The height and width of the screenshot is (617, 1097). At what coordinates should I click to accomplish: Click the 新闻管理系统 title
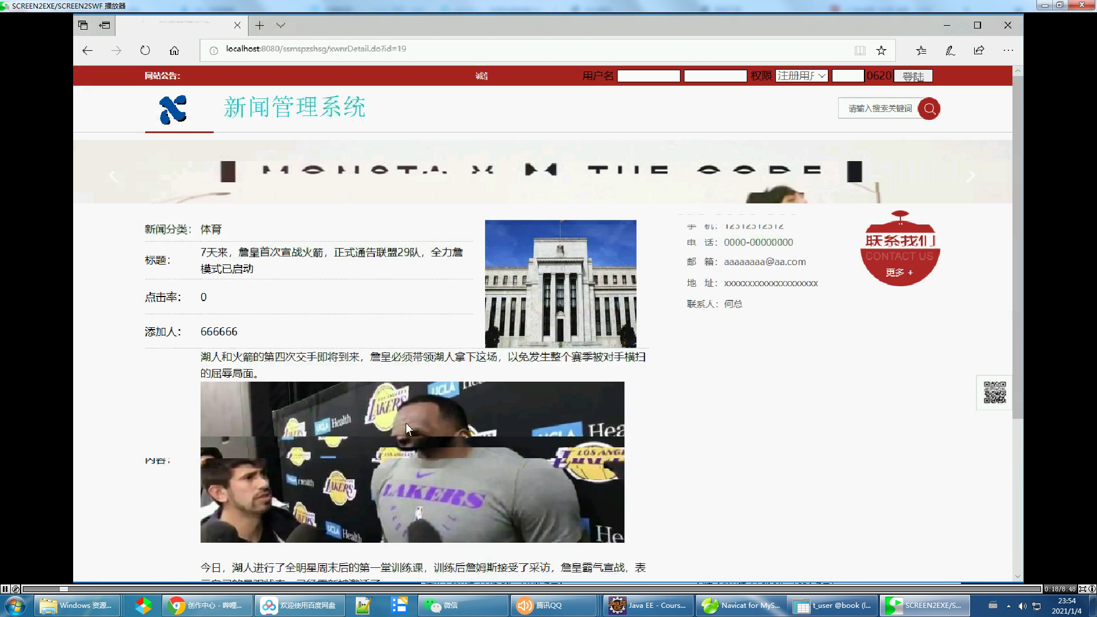tap(294, 107)
